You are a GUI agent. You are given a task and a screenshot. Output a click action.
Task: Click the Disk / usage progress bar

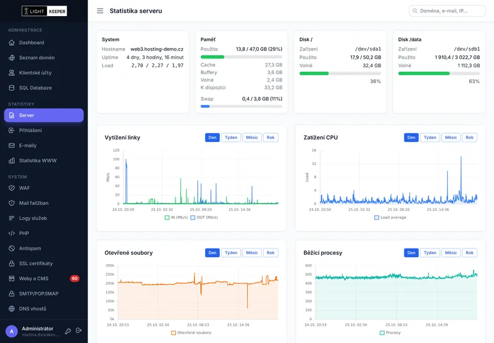pos(340,73)
